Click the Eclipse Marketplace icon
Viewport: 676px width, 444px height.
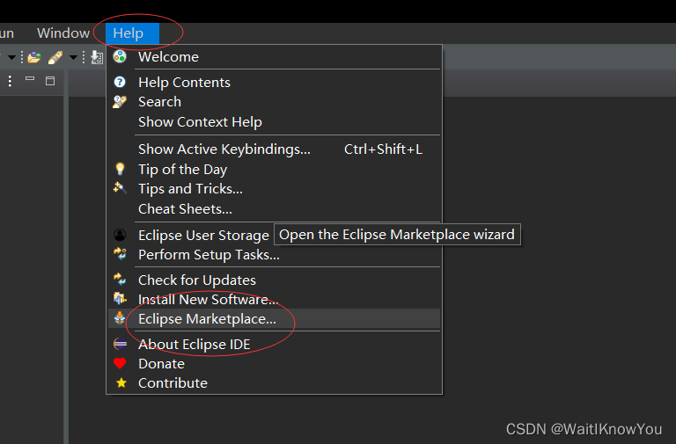click(120, 318)
